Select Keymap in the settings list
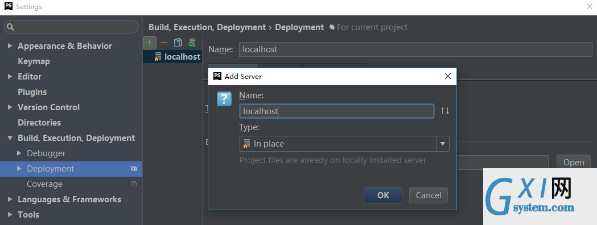Screen dimensions: 597x225 coord(34,61)
